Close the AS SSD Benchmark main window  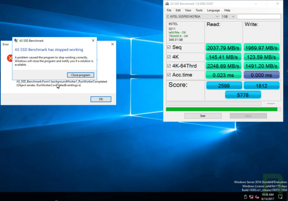coord(278,4)
